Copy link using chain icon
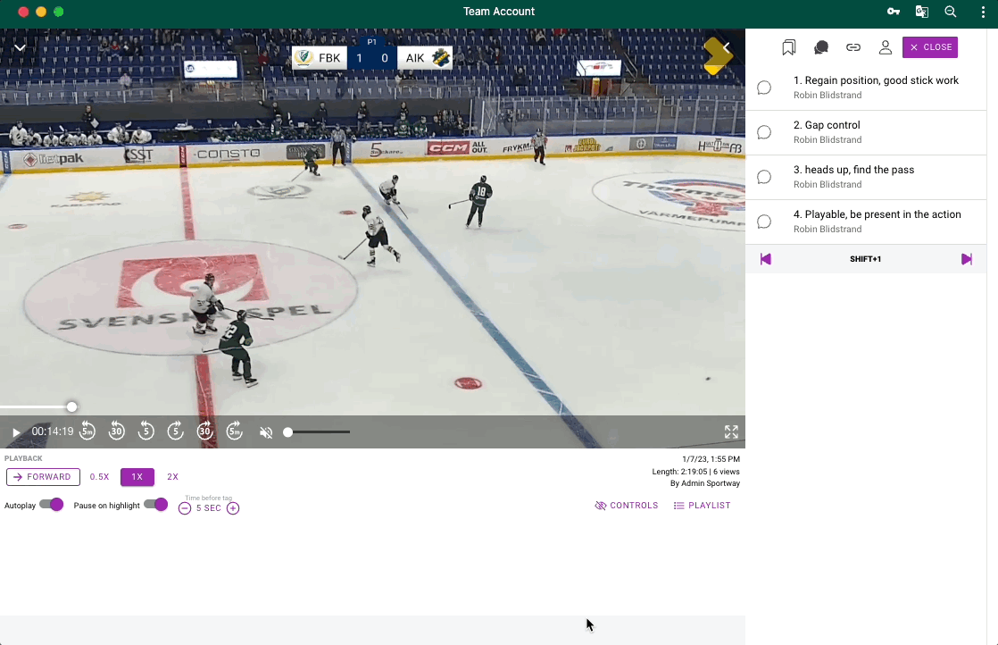Screen dimensions: 998x645 [853, 47]
